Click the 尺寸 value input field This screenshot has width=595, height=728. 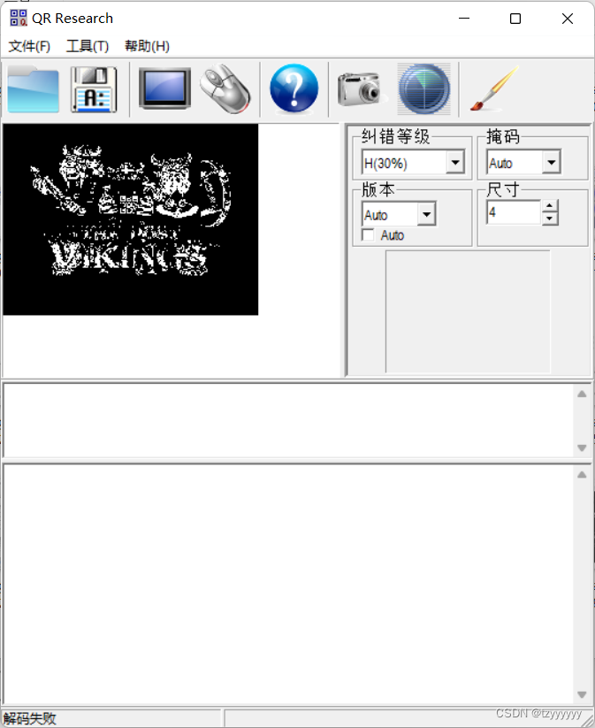(514, 212)
